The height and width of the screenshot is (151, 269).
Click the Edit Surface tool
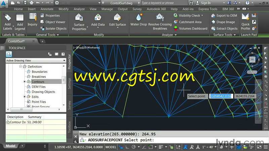coord(117,20)
